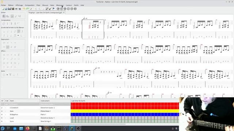234x131 pixels.
Task: Expand the tuplet division dropdown arrow
Action: tap(18, 35)
